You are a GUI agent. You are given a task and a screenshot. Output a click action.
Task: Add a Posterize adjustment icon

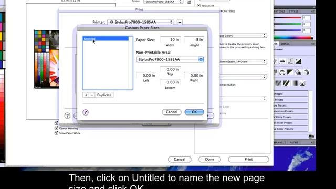point(278,83)
